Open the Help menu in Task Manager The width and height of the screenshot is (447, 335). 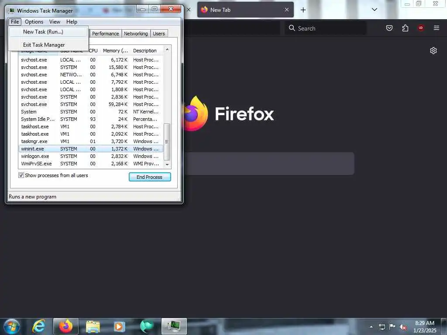tap(72, 22)
